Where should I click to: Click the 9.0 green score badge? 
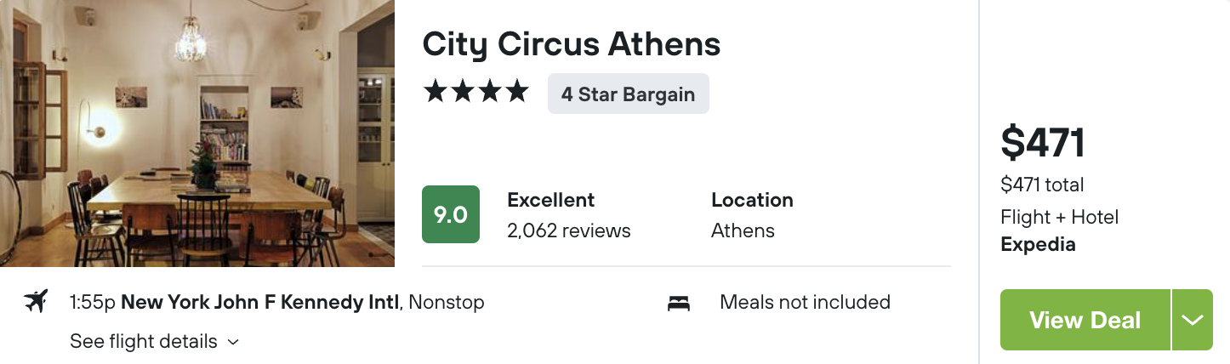point(451,214)
